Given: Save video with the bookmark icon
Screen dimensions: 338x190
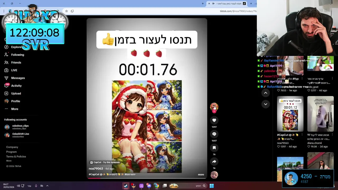Looking at the screenshot, I should [x=214, y=148].
